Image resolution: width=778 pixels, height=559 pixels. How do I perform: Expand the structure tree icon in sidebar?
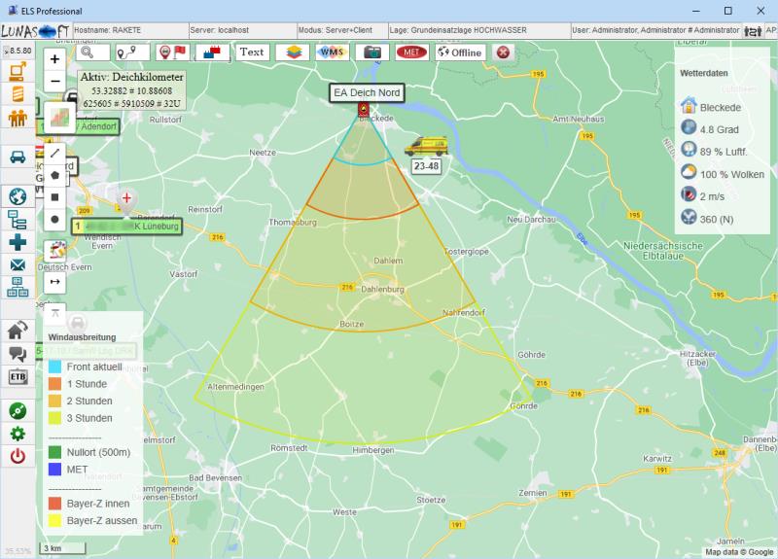click(x=18, y=223)
